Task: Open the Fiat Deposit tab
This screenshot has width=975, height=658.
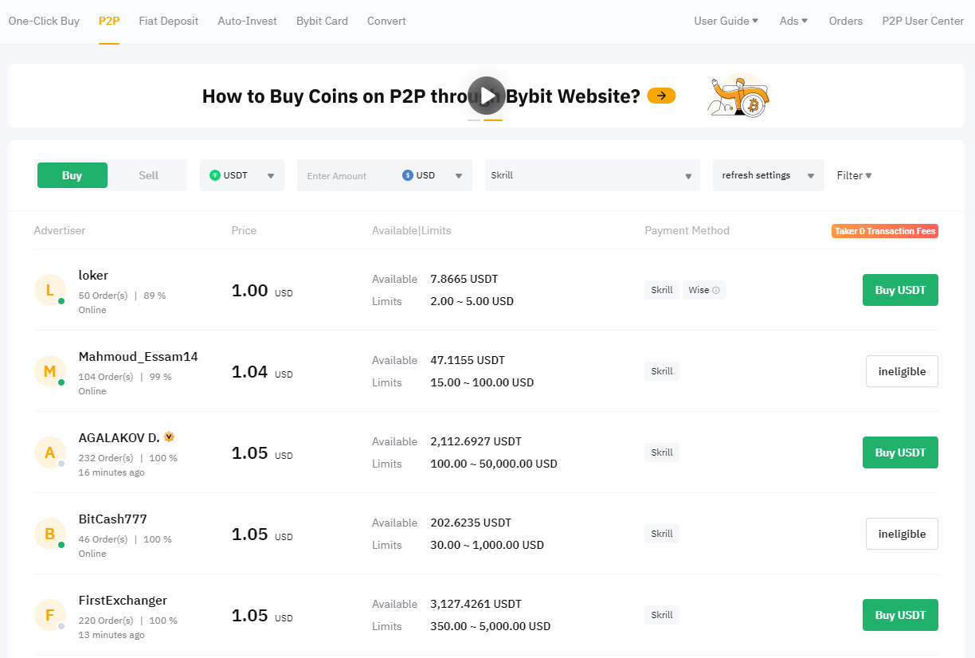Action: [169, 21]
